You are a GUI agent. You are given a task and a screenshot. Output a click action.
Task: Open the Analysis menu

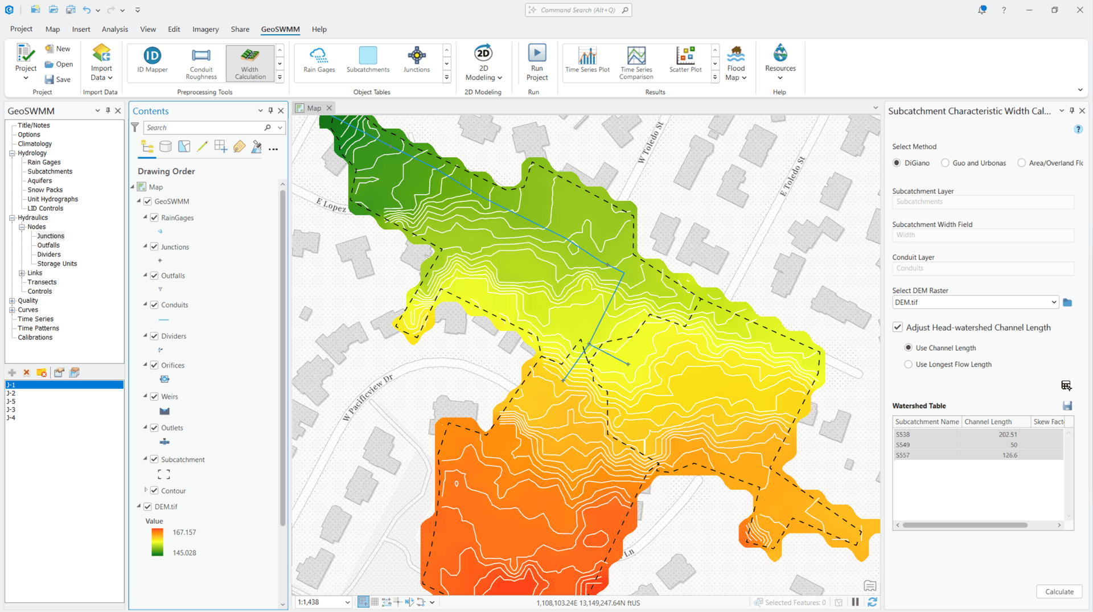point(114,29)
